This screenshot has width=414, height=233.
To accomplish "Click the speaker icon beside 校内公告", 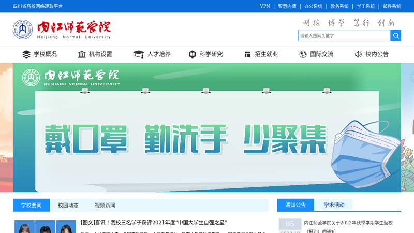I will click(x=358, y=54).
